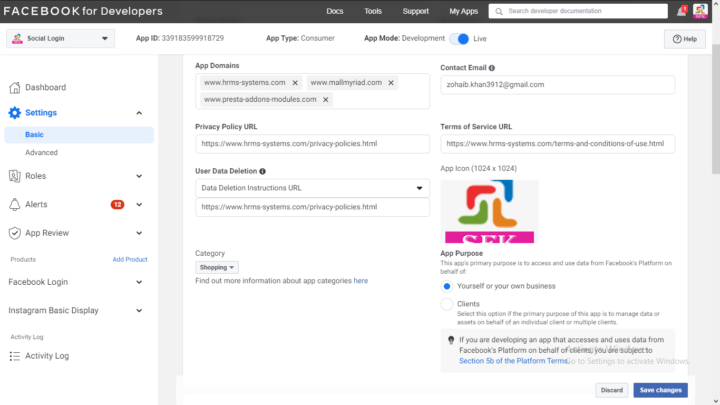720x405 pixels.
Task: Open the Social Login app selector dropdown
Action: (x=61, y=38)
